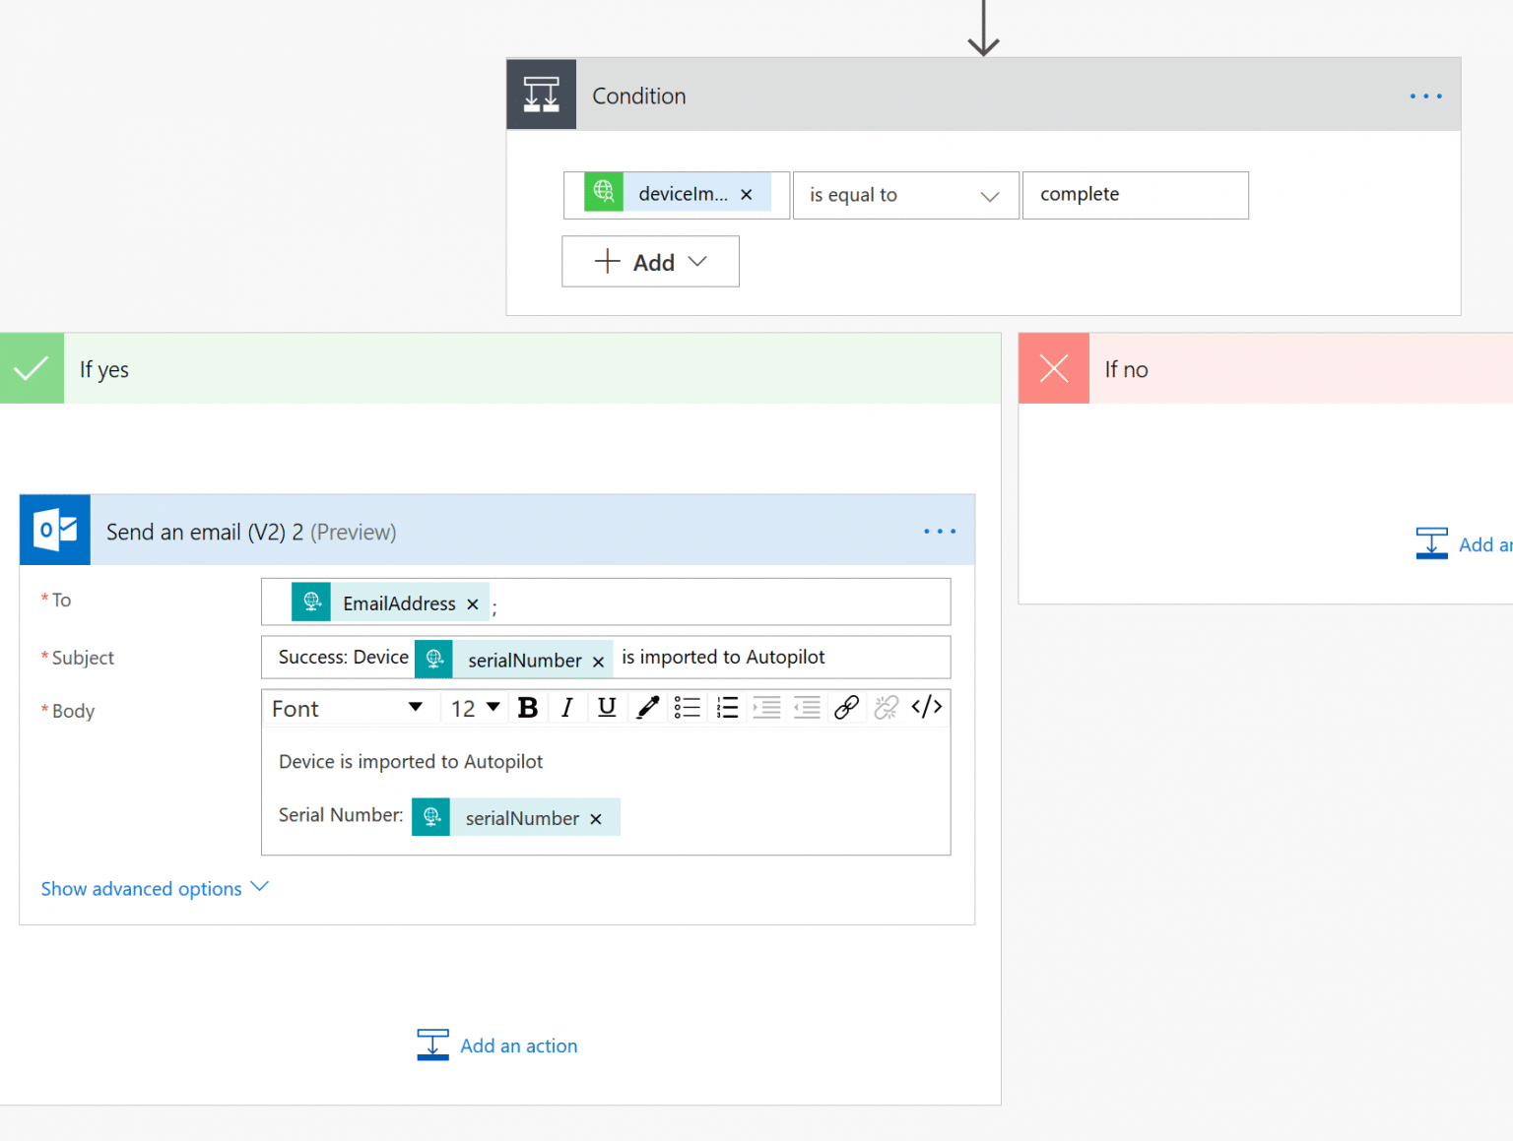Image resolution: width=1513 pixels, height=1141 pixels.
Task: Increase indentation in the body editor
Action: tap(766, 707)
